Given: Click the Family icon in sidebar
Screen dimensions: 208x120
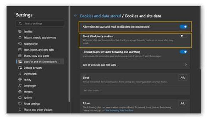Looking at the screenshot, I should (20, 80).
